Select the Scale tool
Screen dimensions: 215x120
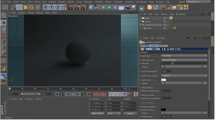point(26,7)
